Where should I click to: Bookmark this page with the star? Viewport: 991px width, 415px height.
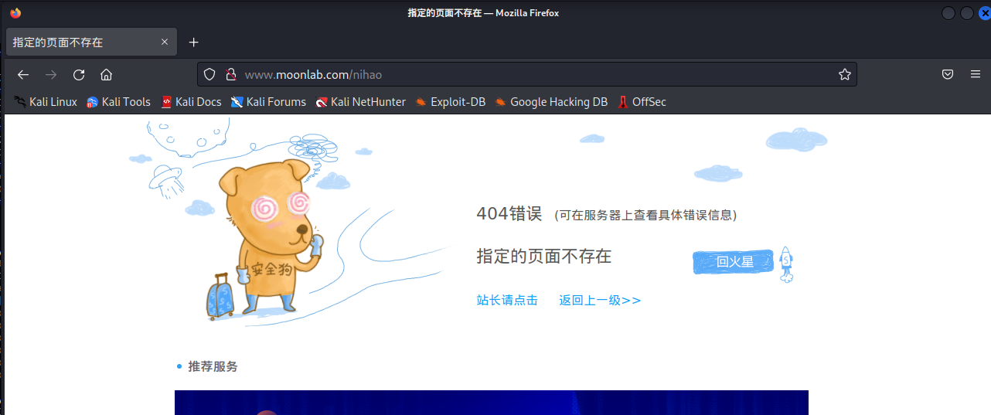pyautogui.click(x=845, y=75)
